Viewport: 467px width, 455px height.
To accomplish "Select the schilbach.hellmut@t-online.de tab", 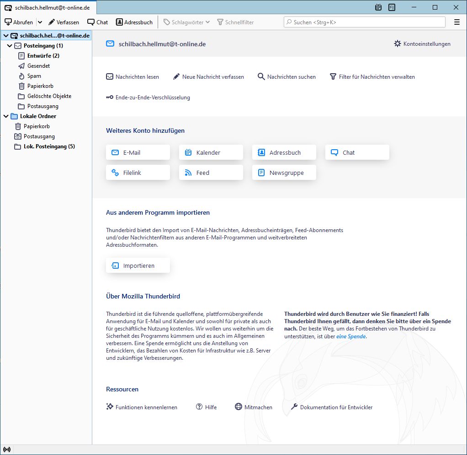I will tap(48, 8).
